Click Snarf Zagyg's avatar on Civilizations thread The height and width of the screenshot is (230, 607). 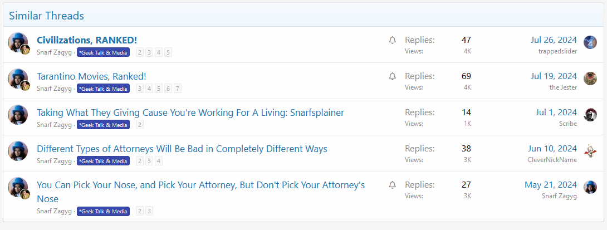18,42
